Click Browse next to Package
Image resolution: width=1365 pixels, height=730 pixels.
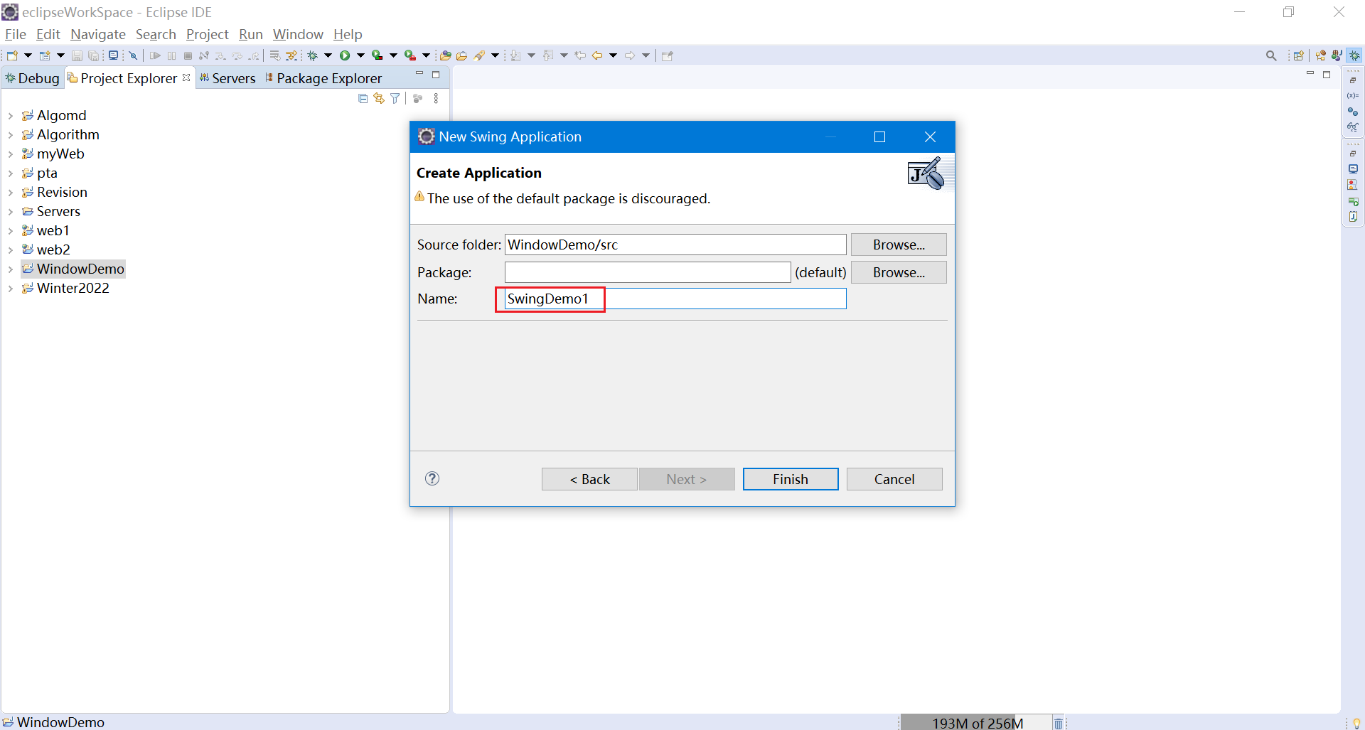(899, 272)
